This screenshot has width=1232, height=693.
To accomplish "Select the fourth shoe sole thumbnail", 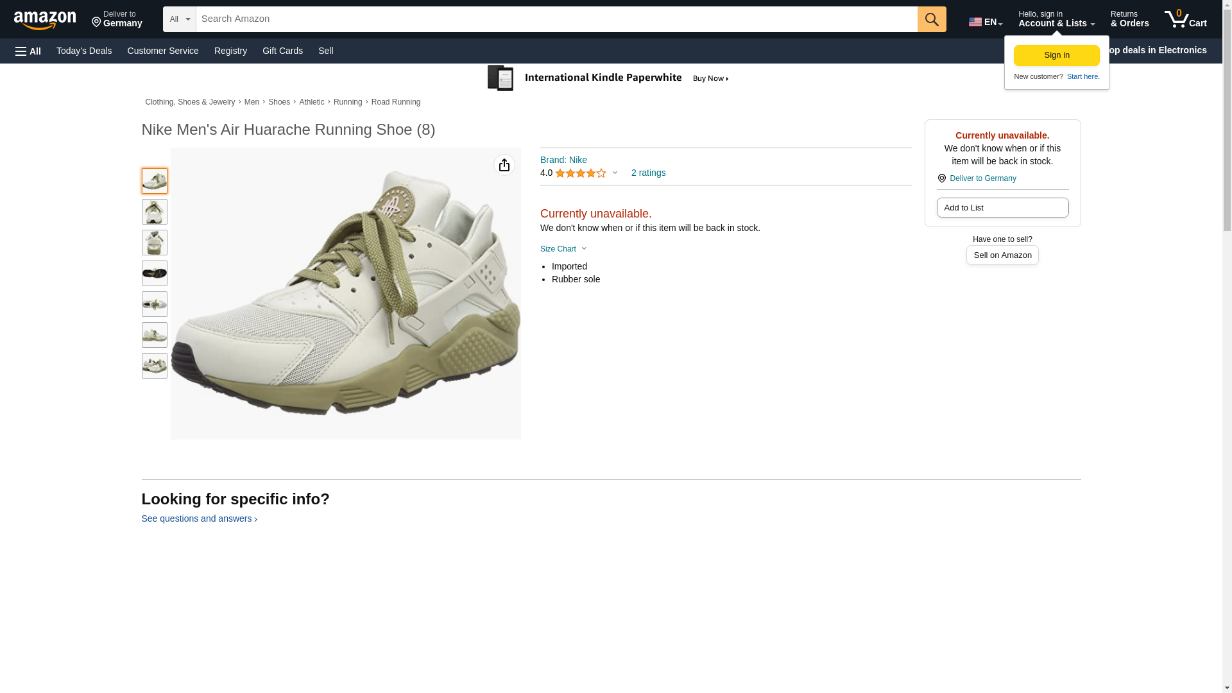I will (x=155, y=273).
